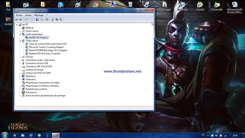Expand the Cartes à puce category
Screen dimensions: 245x138
click(20, 31)
